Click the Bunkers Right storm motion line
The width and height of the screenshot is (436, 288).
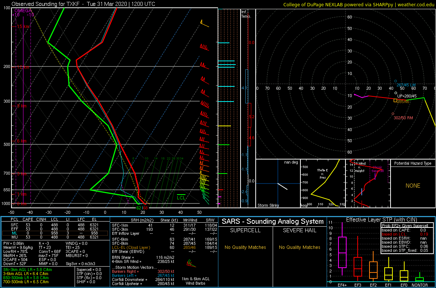(x=143, y=271)
